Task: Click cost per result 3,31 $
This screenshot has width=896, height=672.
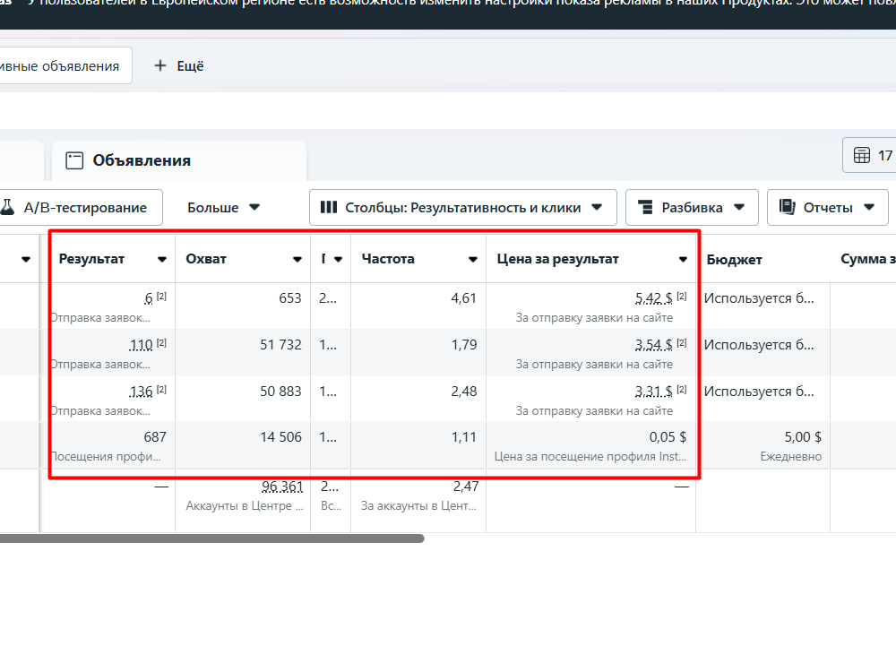Action: click(x=654, y=392)
